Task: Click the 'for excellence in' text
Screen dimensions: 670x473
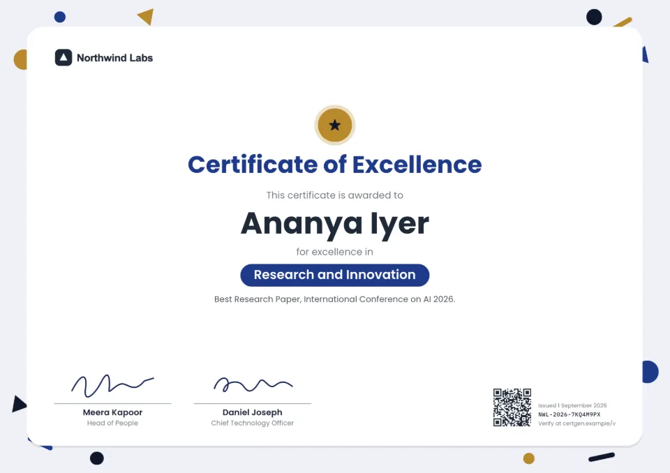Action: pos(334,252)
